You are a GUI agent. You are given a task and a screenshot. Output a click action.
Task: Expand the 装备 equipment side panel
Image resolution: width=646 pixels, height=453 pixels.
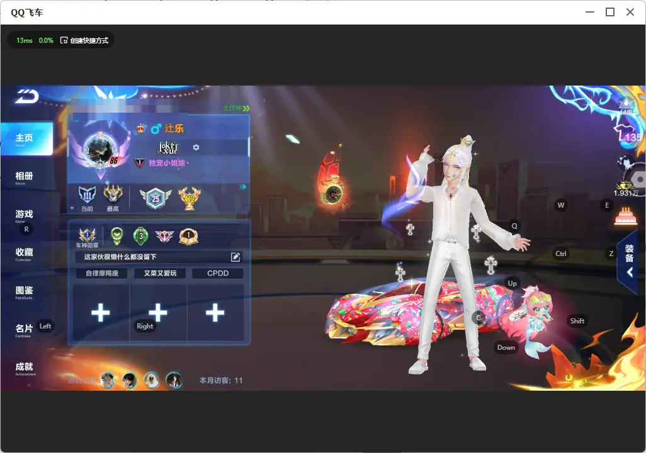(629, 260)
